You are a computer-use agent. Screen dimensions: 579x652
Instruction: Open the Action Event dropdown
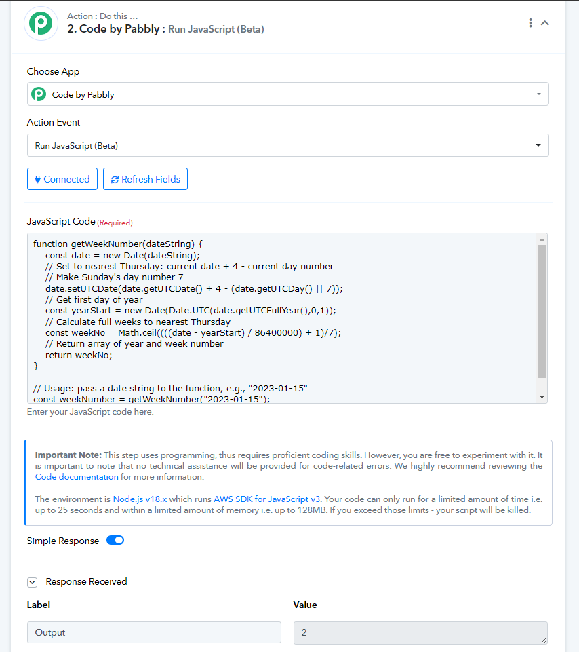click(x=287, y=145)
